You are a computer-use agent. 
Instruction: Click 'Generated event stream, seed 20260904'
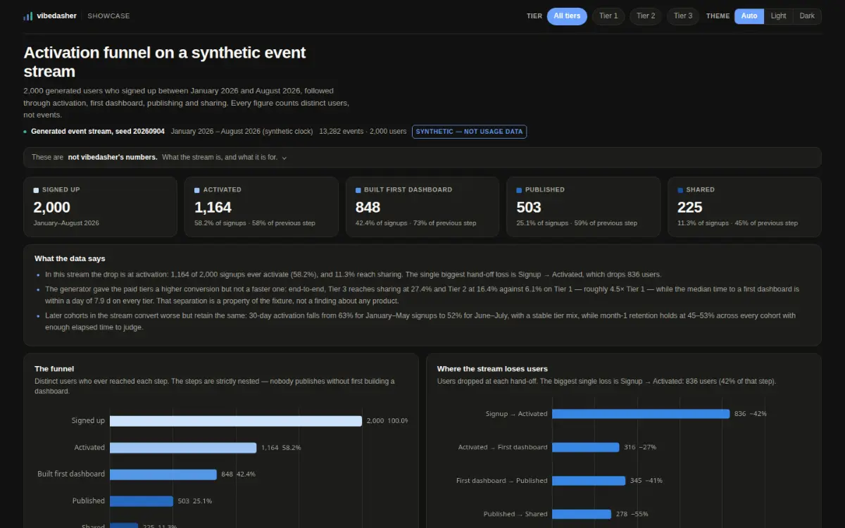pos(98,132)
